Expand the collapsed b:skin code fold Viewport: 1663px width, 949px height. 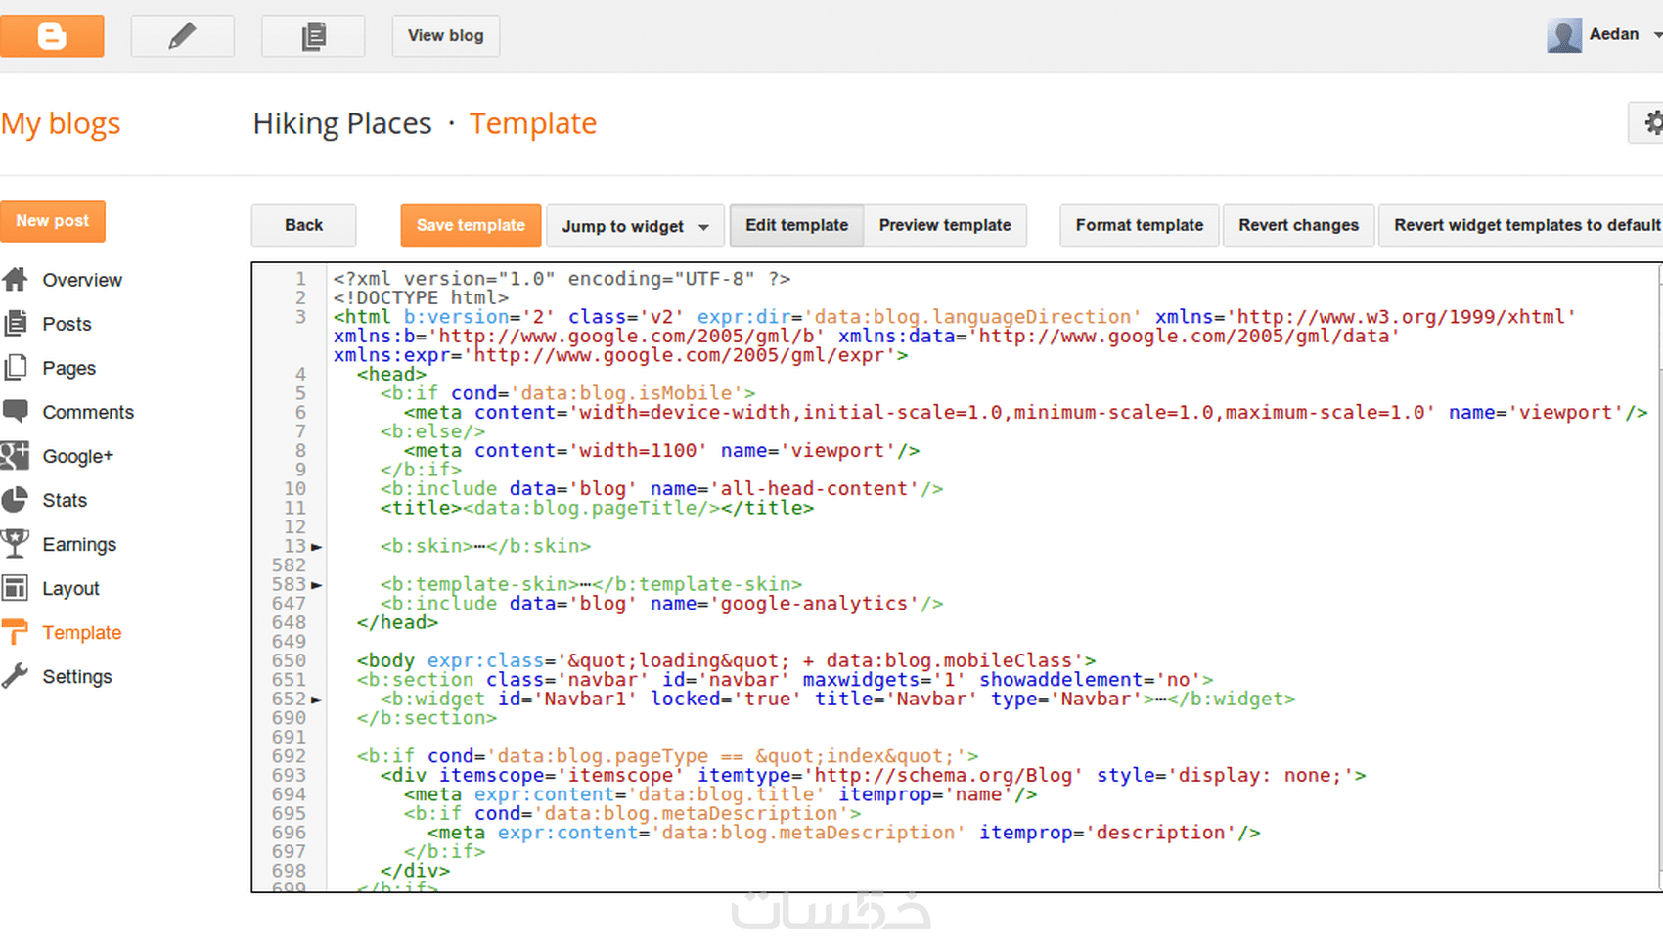[x=316, y=547]
